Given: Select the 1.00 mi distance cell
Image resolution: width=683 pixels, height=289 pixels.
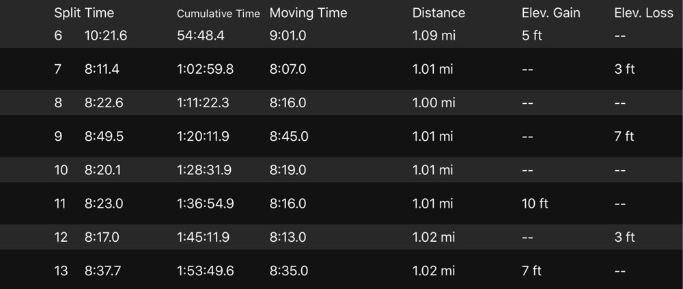Looking at the screenshot, I should pos(434,103).
